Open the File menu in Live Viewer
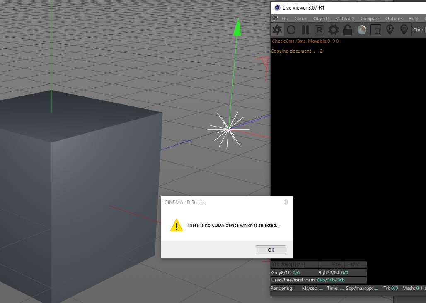 285,19
